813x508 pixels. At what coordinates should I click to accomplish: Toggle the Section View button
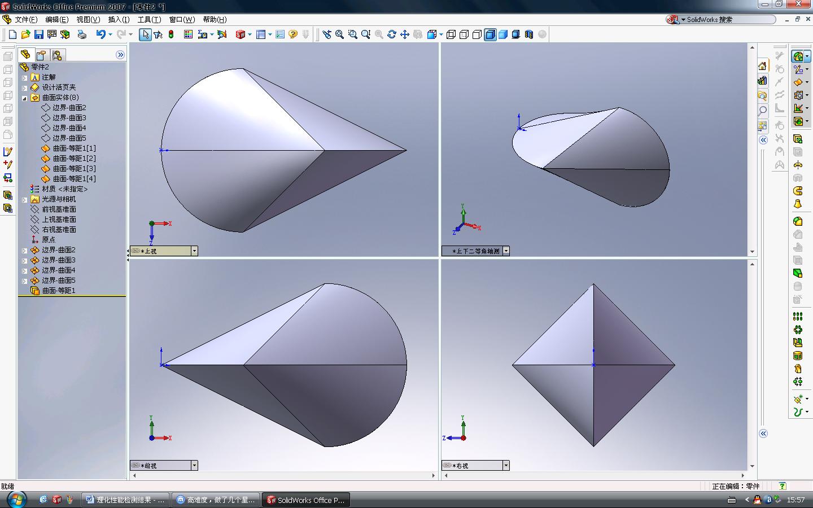pos(529,34)
